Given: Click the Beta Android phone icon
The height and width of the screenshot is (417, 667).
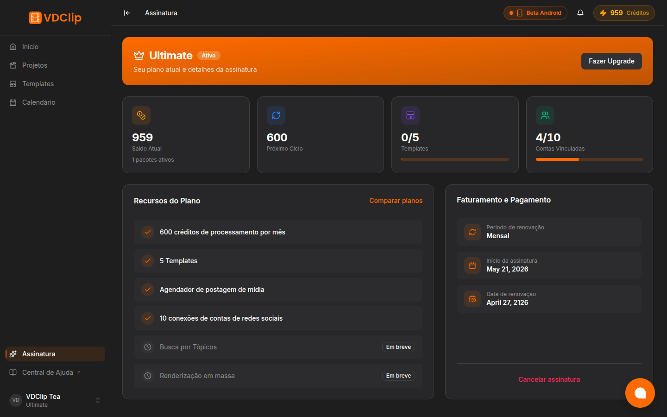Looking at the screenshot, I should (520, 13).
